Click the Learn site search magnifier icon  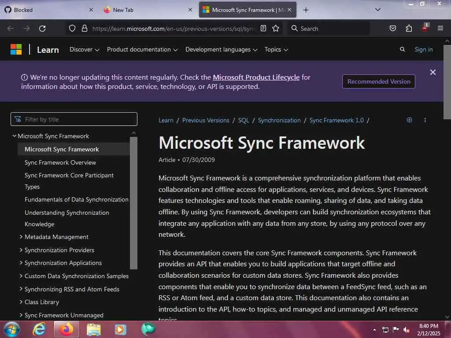(x=403, y=49)
